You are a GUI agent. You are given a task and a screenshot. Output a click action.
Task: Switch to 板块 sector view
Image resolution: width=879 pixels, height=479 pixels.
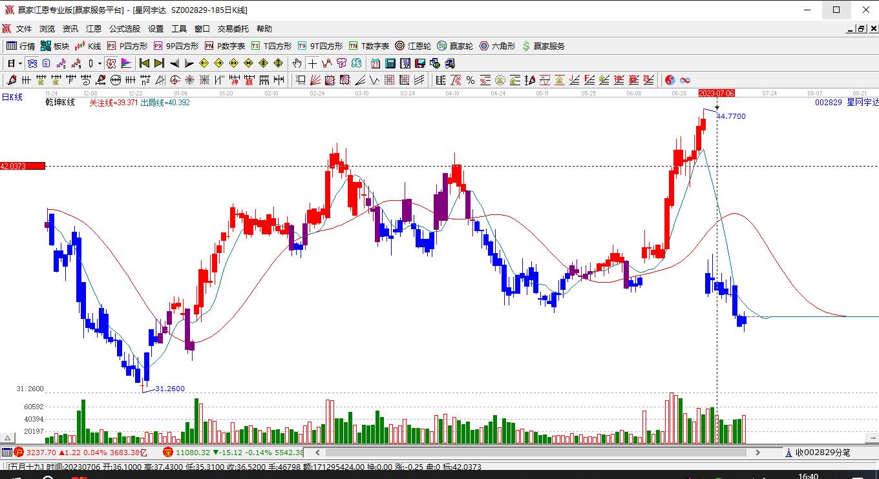pos(55,46)
